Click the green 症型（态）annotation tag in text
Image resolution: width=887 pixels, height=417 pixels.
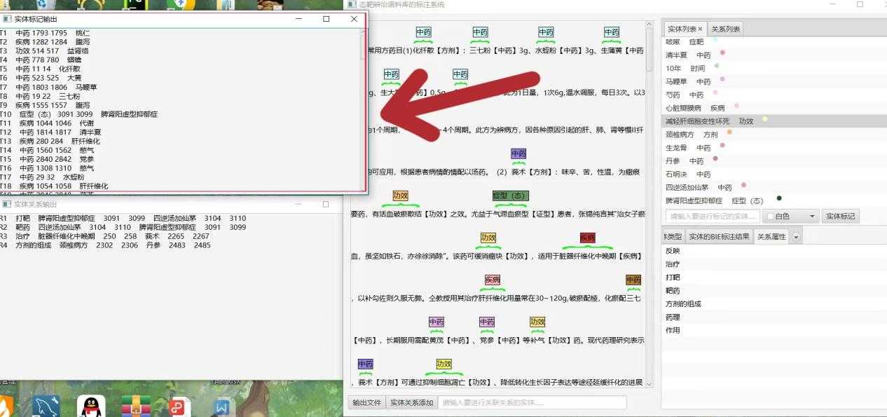click(x=511, y=196)
